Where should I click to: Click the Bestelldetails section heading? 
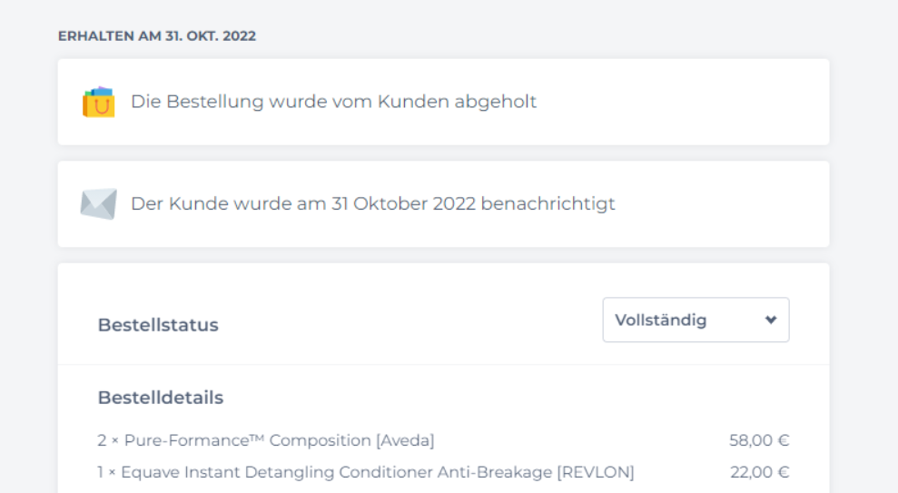point(161,398)
